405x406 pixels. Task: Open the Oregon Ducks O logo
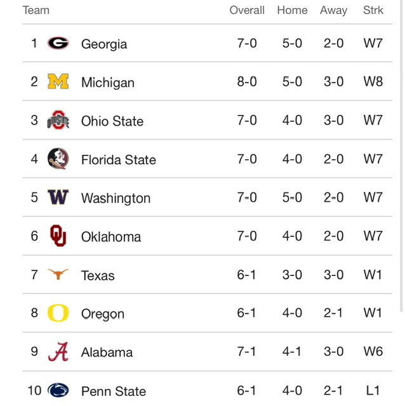(x=58, y=313)
